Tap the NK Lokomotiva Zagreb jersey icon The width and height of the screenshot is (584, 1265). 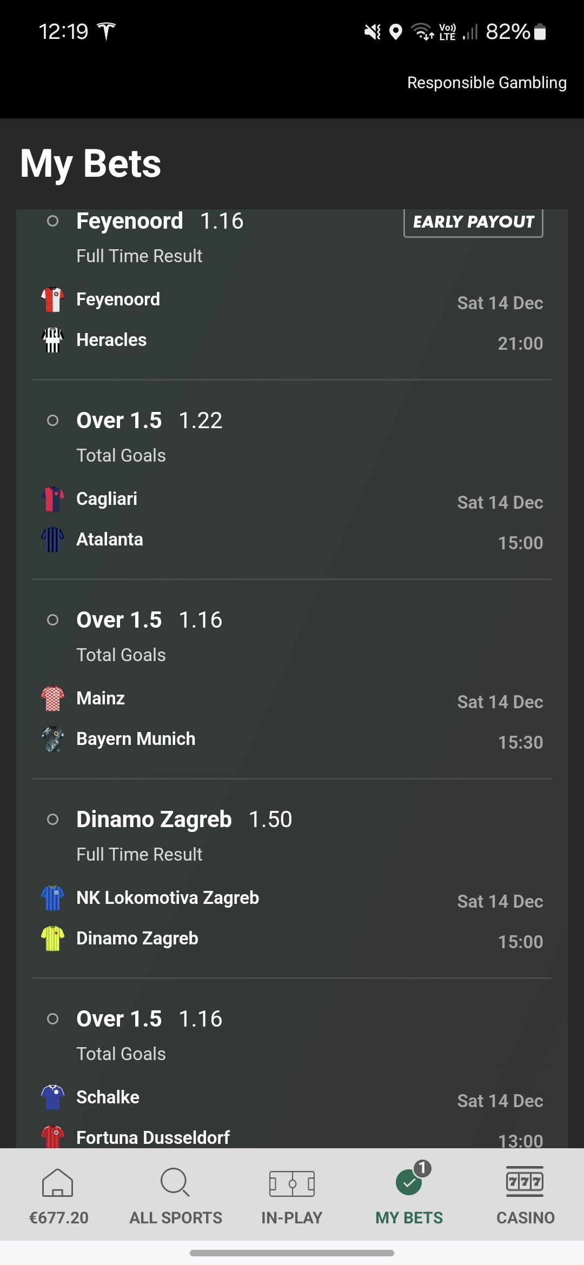point(52,898)
